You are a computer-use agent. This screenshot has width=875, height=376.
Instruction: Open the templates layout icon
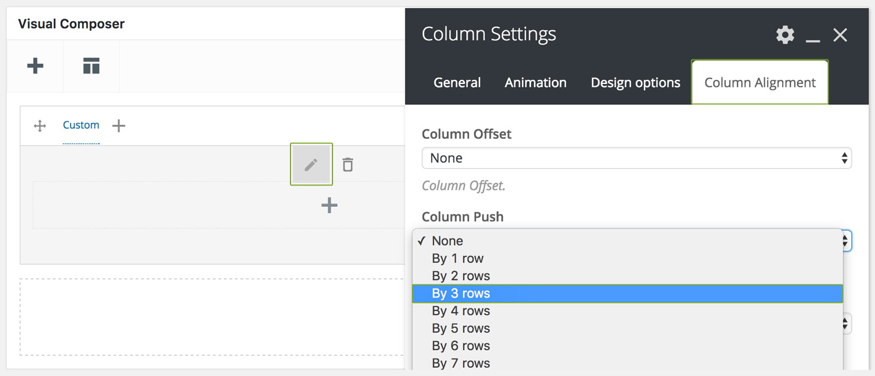tap(91, 66)
